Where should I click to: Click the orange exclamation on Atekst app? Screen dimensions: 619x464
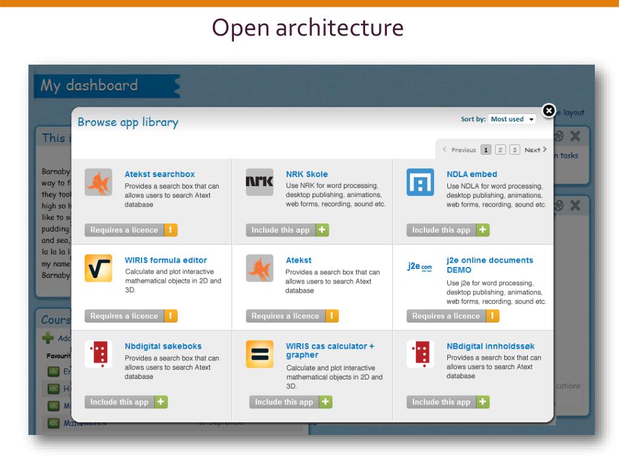click(332, 316)
